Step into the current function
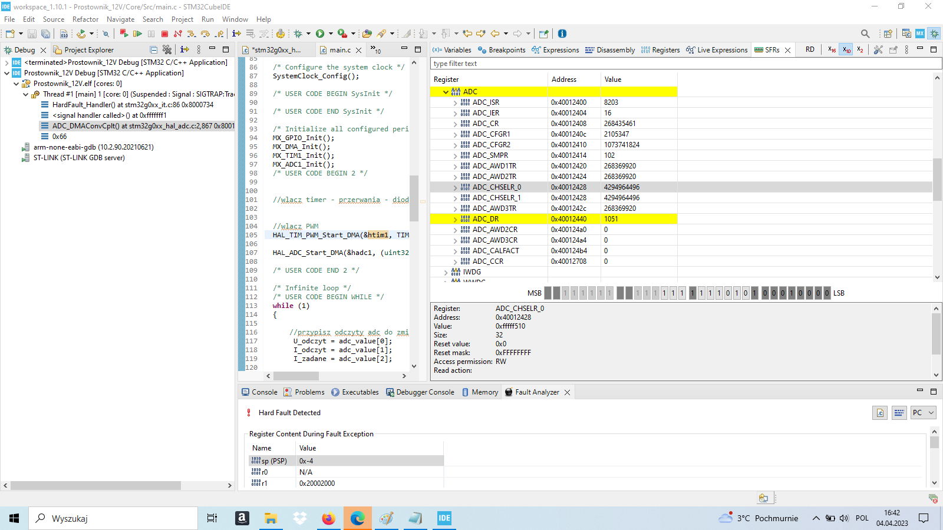This screenshot has height=530, width=943. tap(193, 34)
